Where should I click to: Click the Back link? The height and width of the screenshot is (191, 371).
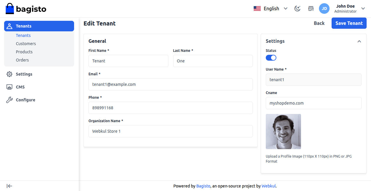(319, 23)
